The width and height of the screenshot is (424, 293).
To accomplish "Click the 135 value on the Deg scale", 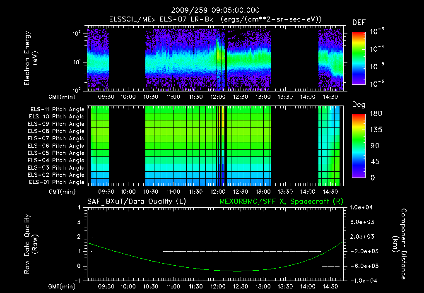I will 376,130.
